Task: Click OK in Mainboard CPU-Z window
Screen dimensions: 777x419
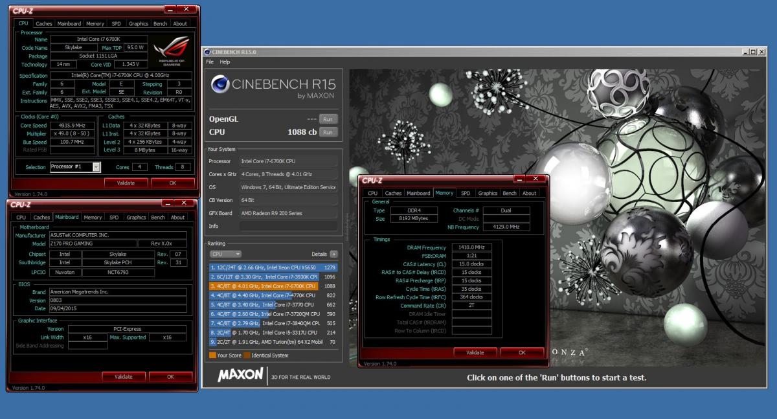Action: point(170,377)
